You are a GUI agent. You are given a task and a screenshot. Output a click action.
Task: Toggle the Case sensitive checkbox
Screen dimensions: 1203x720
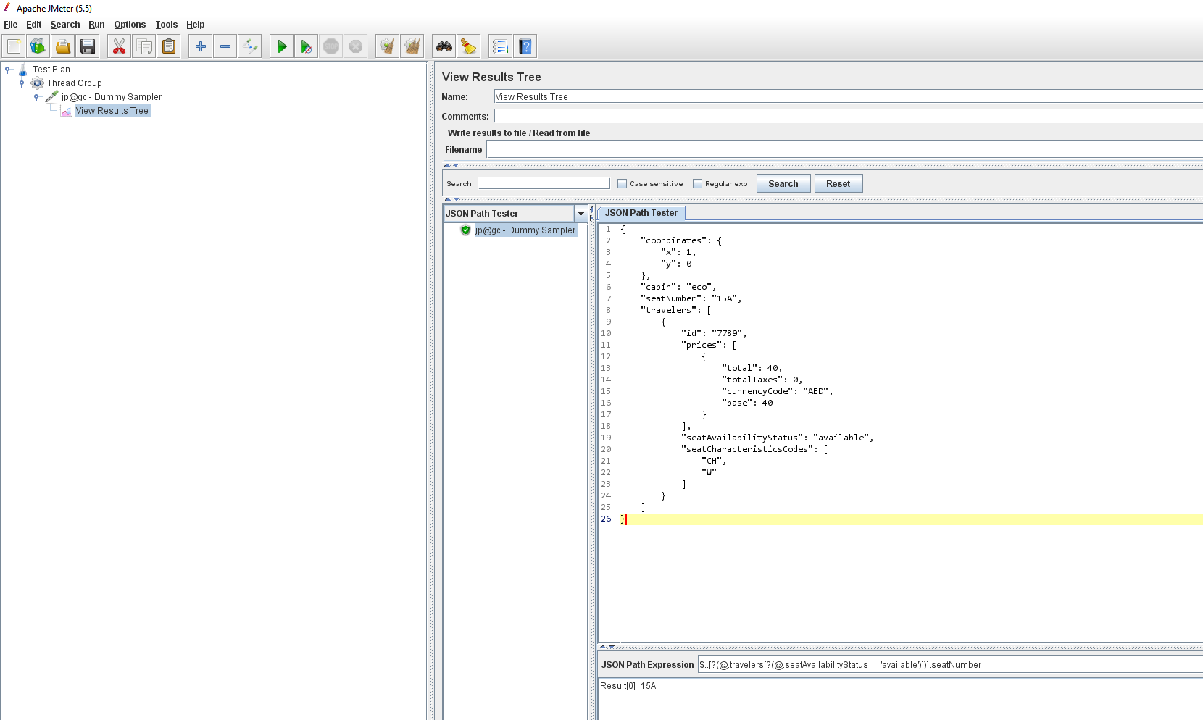tap(622, 184)
